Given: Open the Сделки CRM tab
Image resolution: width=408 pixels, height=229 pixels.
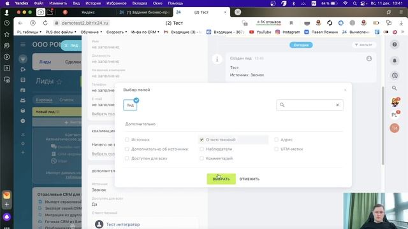Looking at the screenshot, I should pos(73,62).
